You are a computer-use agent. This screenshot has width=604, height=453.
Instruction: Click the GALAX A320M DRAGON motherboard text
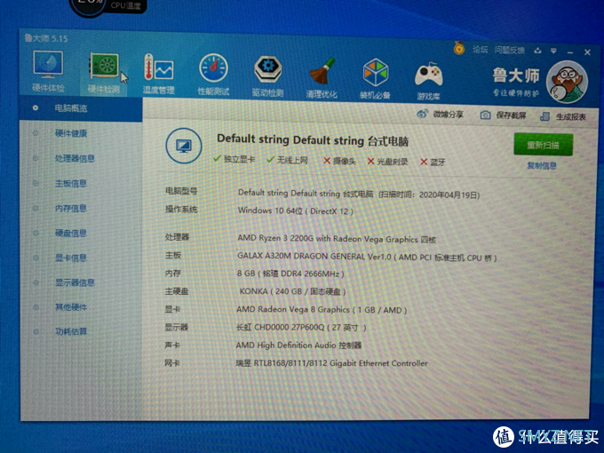coord(367,257)
